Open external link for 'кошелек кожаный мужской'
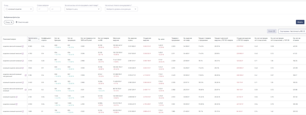Screen dimensions: 306x115 [x=23, y=111]
